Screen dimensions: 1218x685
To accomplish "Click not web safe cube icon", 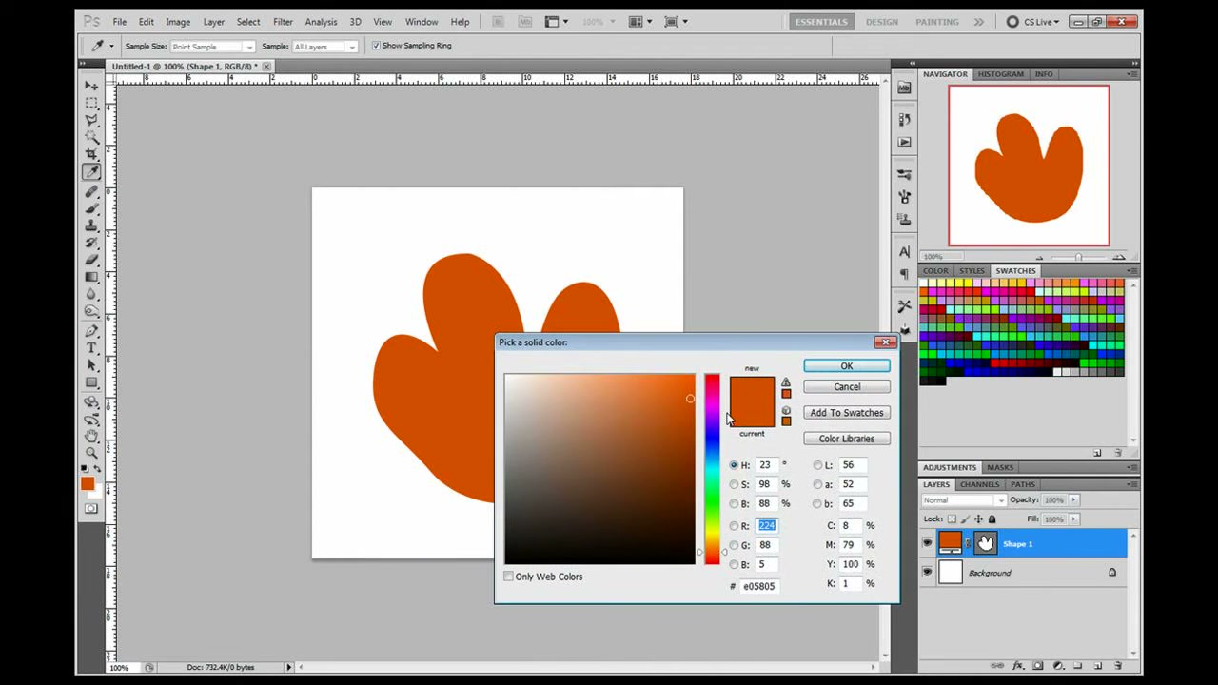I will click(786, 410).
